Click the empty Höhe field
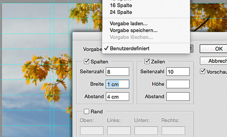Screen dimensions: 227x137 click(x=178, y=84)
